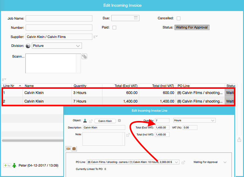Viewport: 244px width, 177px height.
Task: Click the Total (Excl VAT) field in line editor
Action: pos(162,127)
